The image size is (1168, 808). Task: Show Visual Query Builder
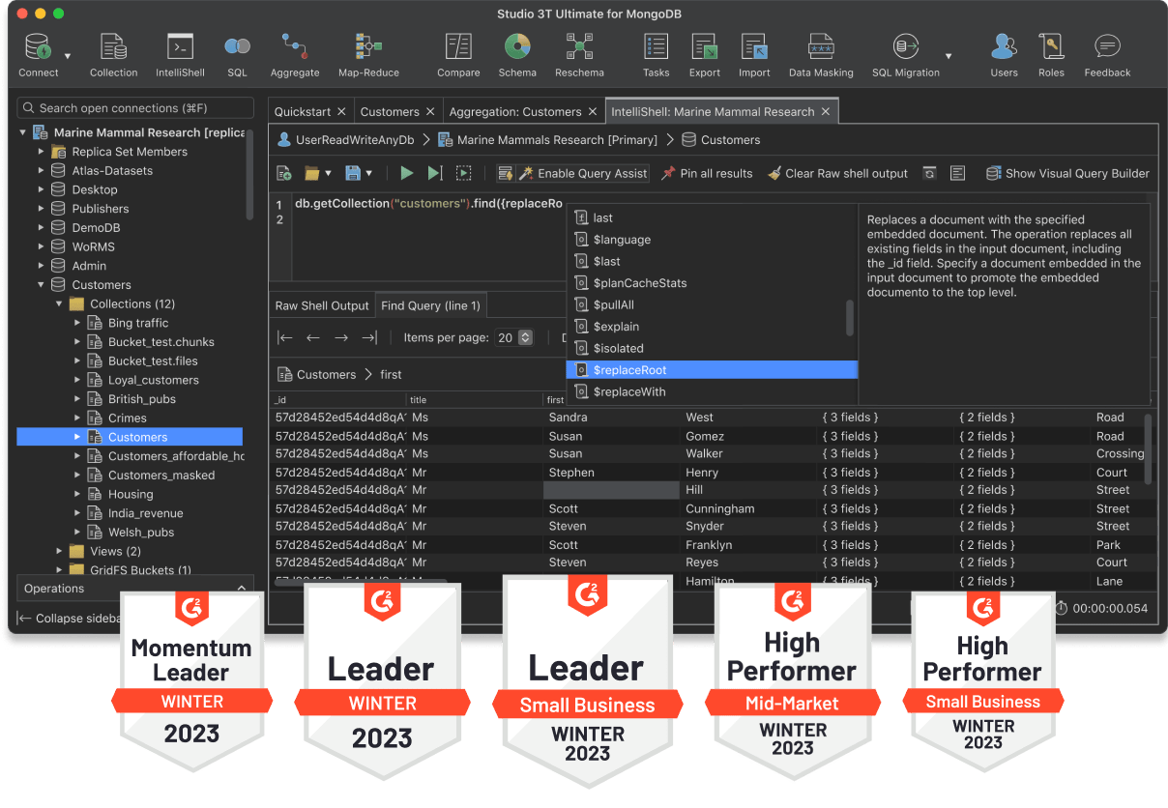pos(1067,173)
